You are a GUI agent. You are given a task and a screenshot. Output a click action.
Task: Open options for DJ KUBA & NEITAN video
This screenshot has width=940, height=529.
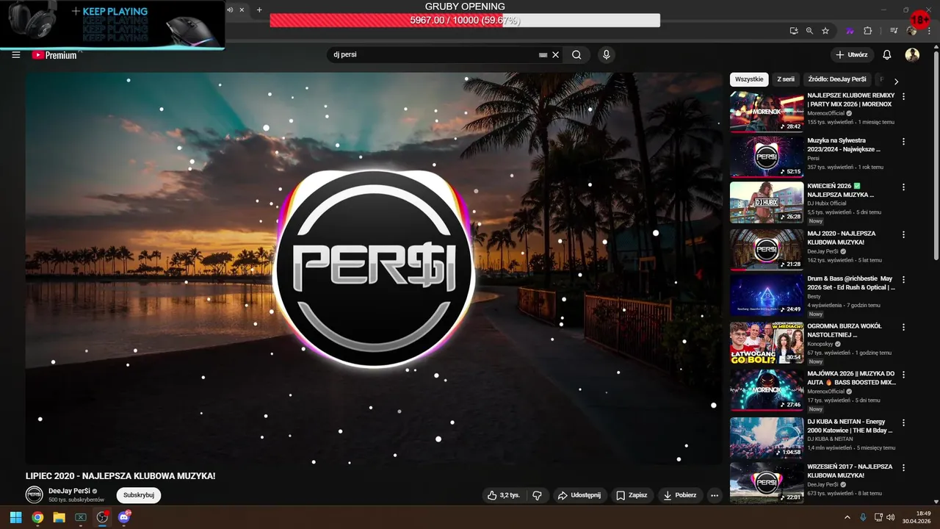point(904,422)
